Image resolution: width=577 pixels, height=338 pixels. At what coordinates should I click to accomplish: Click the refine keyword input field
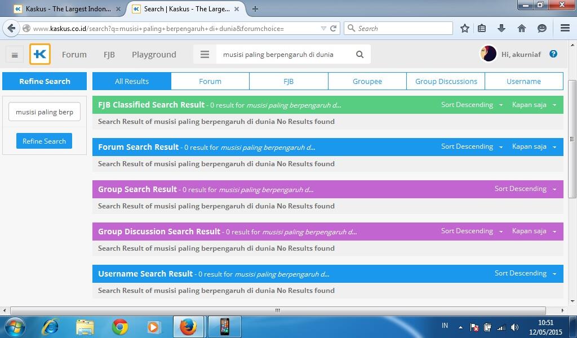pyautogui.click(x=45, y=112)
